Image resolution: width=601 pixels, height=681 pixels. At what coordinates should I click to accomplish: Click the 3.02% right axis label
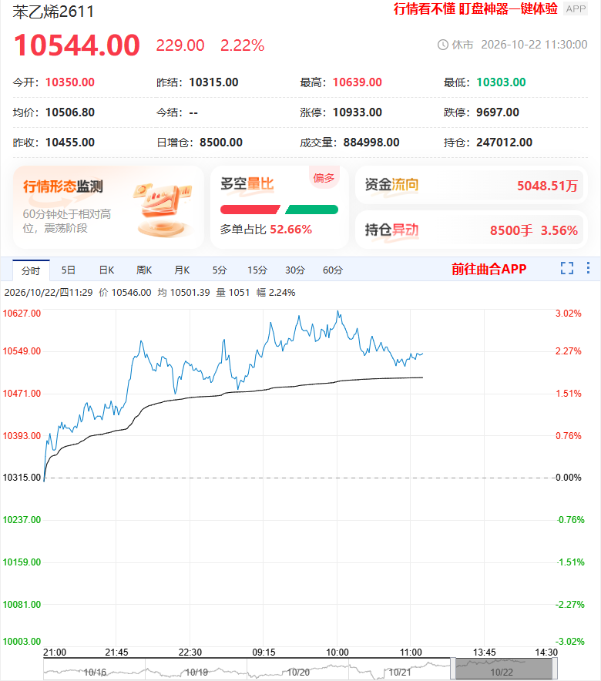coord(569,313)
